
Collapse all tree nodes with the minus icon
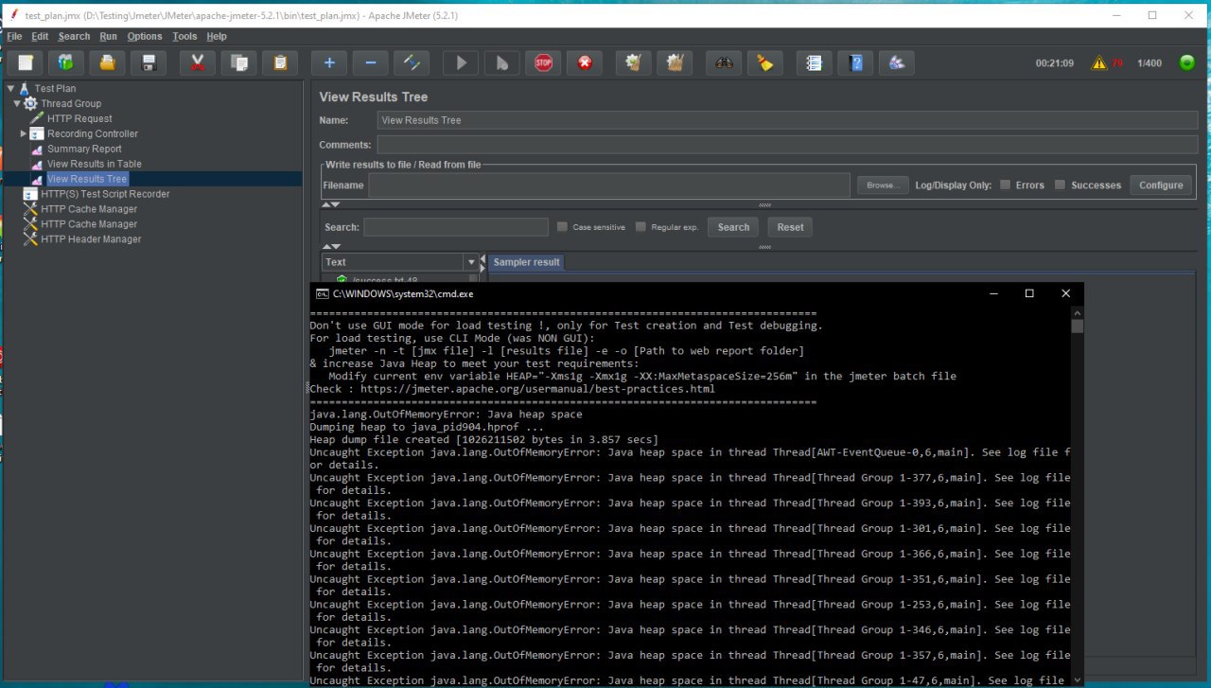click(371, 63)
